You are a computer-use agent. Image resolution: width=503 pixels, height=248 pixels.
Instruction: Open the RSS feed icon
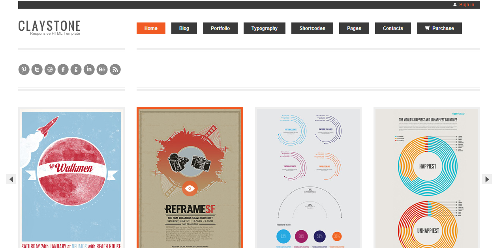[x=115, y=69]
